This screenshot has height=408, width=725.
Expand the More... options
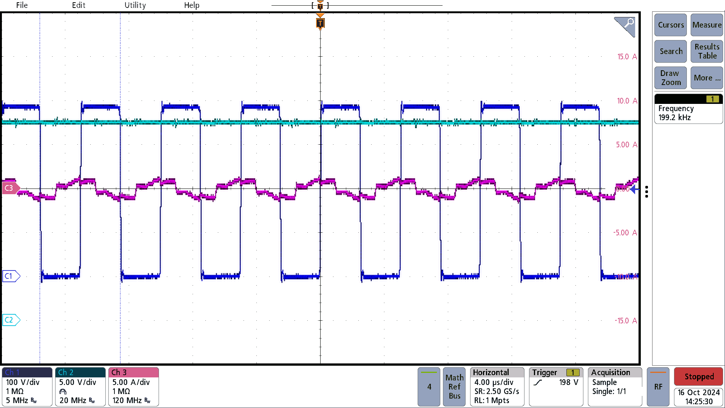[x=707, y=78]
